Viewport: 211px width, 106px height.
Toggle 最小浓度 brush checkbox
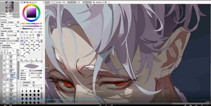coord(29,80)
